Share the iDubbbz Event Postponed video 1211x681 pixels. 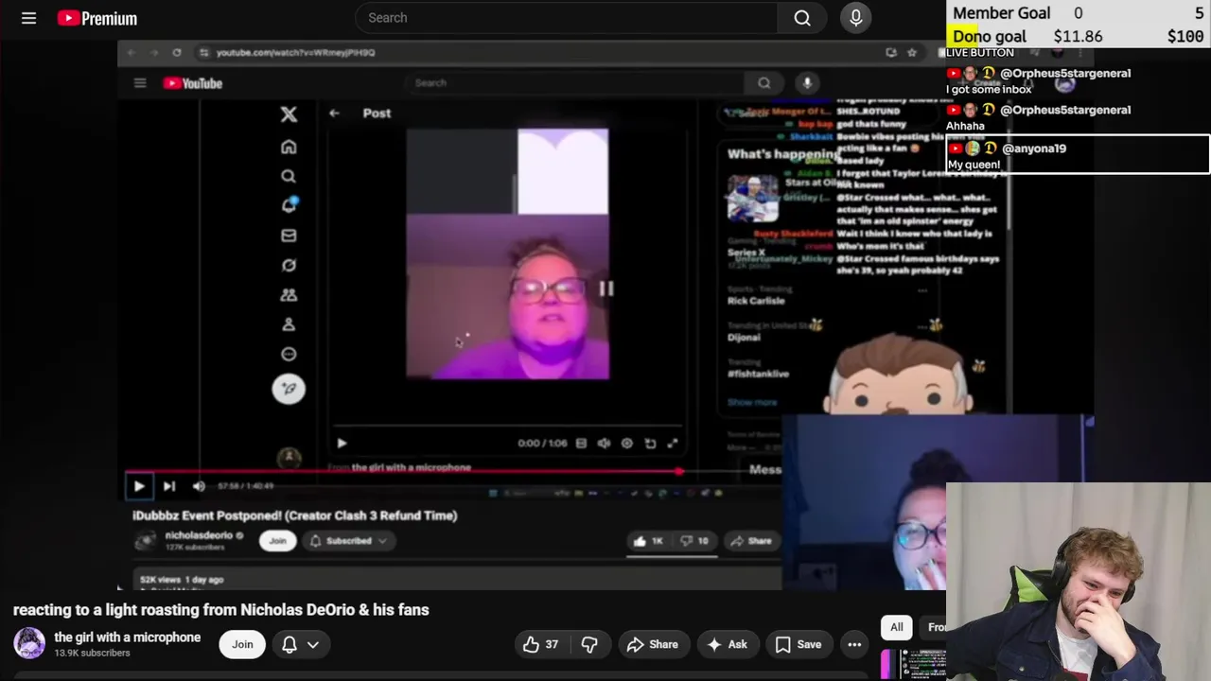[x=751, y=541]
